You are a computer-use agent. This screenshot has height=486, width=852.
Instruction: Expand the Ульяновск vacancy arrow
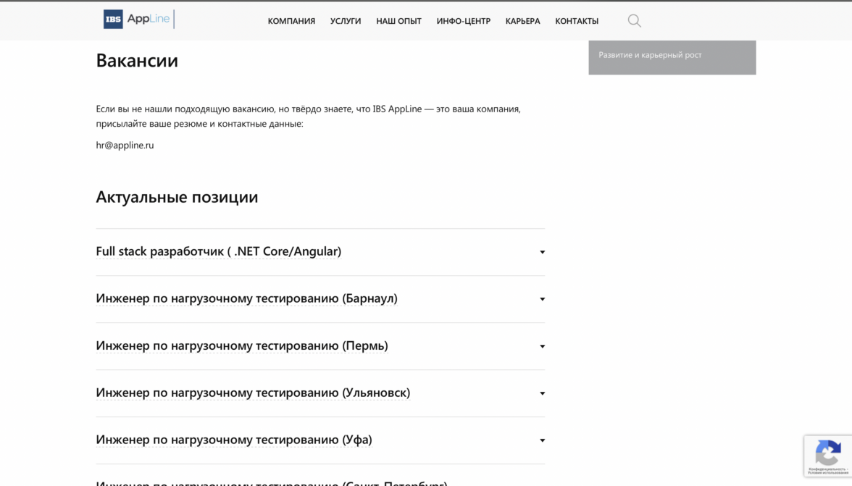click(542, 393)
